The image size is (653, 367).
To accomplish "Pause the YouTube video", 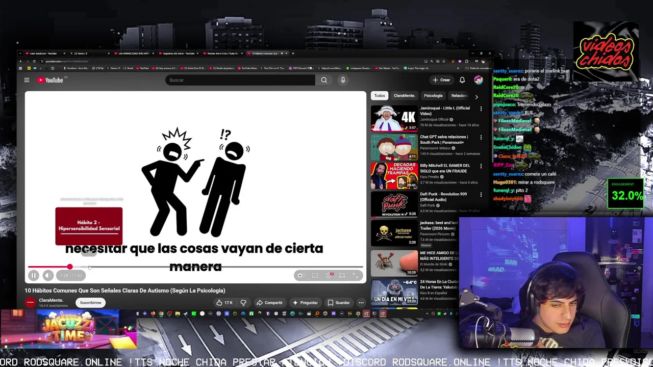I will coord(33,275).
